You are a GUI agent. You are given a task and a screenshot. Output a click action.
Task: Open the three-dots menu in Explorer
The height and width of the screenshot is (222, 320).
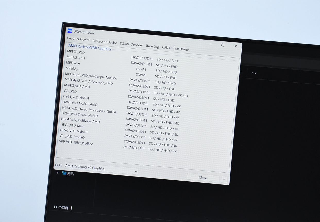pos(254,73)
